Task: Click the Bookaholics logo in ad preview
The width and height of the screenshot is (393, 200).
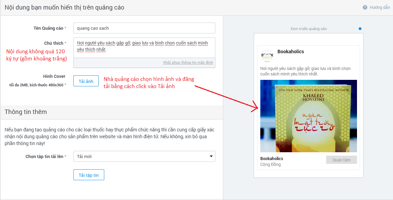Action: [x=267, y=56]
